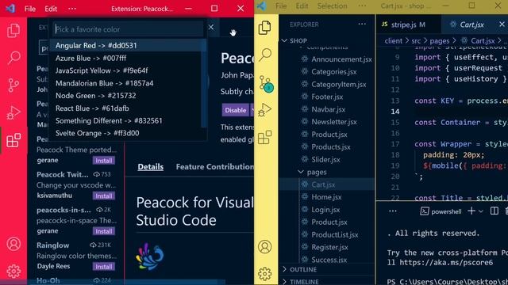Collapse the pages folder
This screenshot has width=508, height=285.
(x=301, y=172)
